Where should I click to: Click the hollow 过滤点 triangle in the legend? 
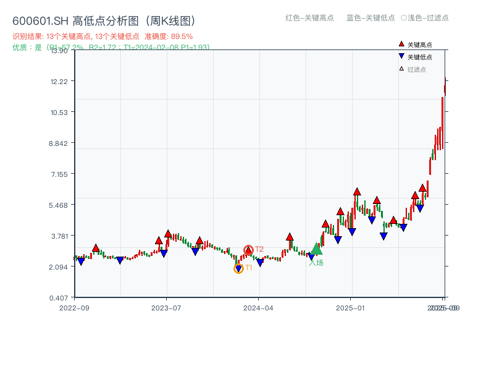[x=401, y=69]
